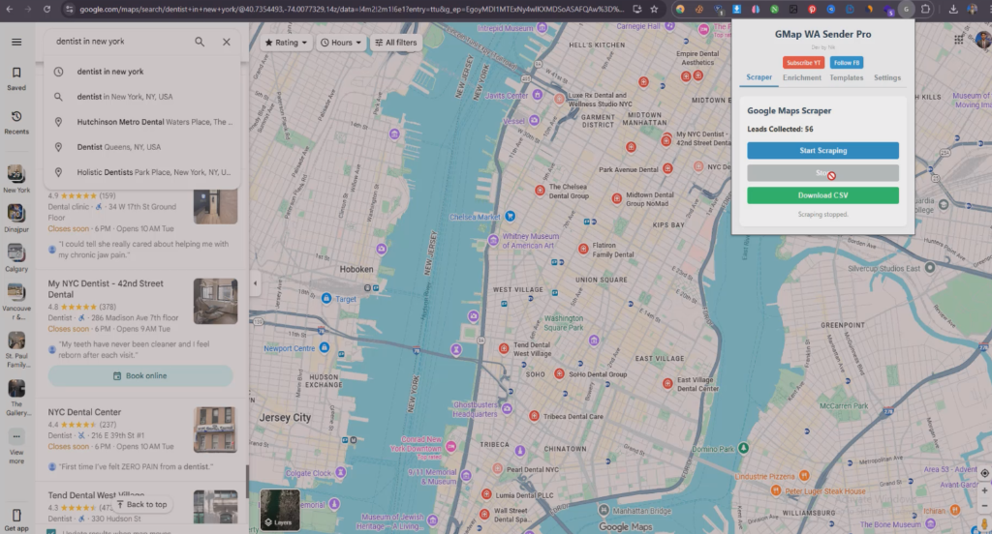The image size is (992, 534).
Task: Open the Saved places sidebar item
Action: (x=16, y=78)
